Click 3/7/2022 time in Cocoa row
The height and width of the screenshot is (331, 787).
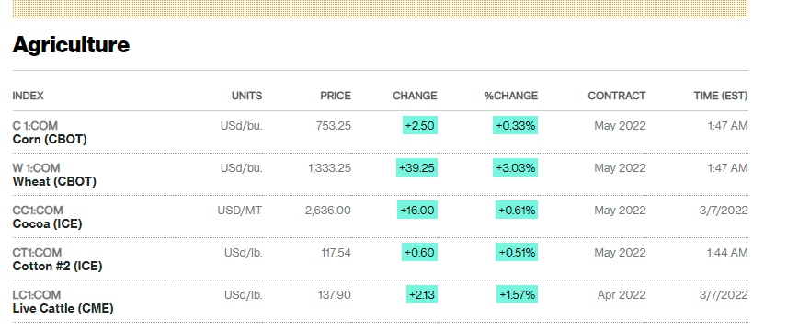coord(724,210)
